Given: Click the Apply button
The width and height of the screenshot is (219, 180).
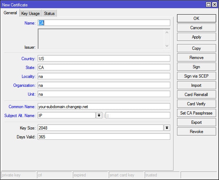Looking at the screenshot, I should (196, 37).
